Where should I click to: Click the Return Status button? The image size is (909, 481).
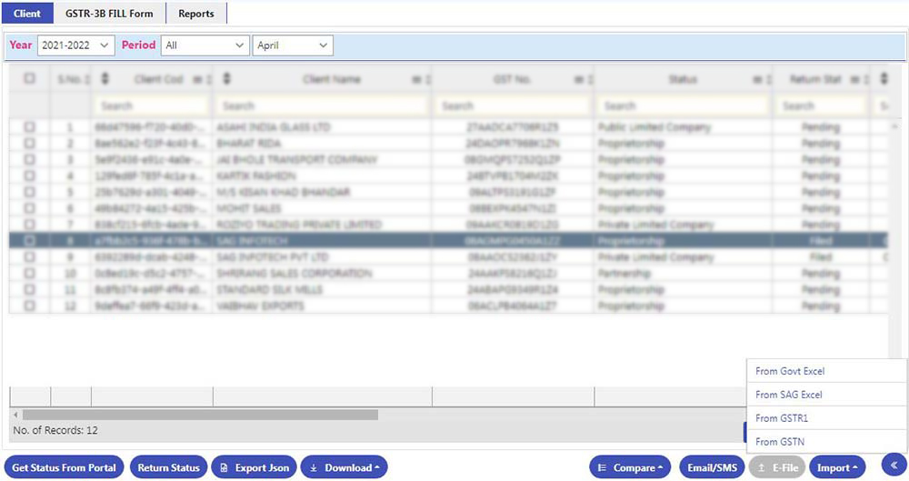[168, 467]
